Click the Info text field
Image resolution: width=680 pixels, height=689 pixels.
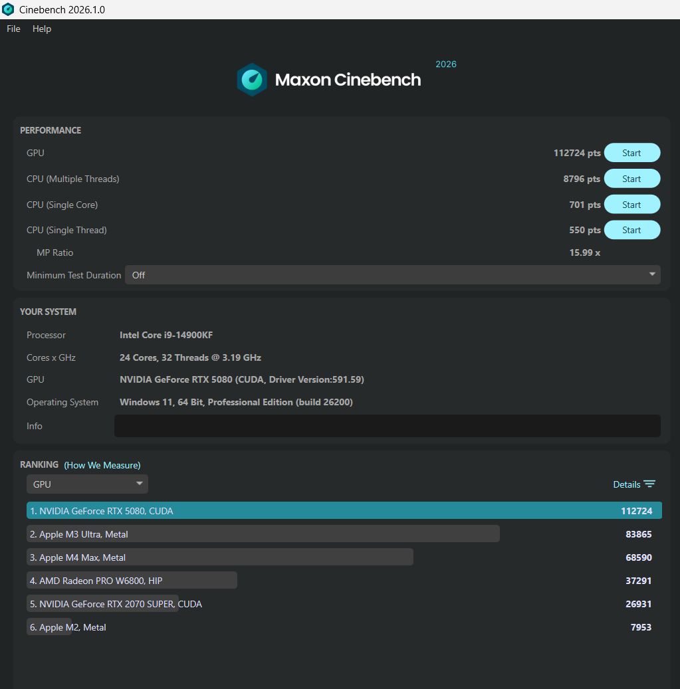388,426
